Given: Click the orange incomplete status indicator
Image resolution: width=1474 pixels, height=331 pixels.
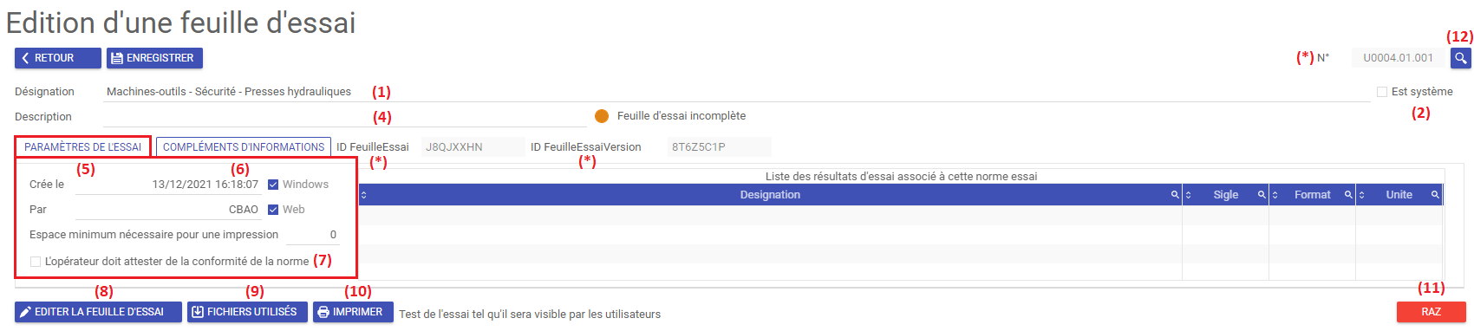Looking at the screenshot, I should point(602,116).
